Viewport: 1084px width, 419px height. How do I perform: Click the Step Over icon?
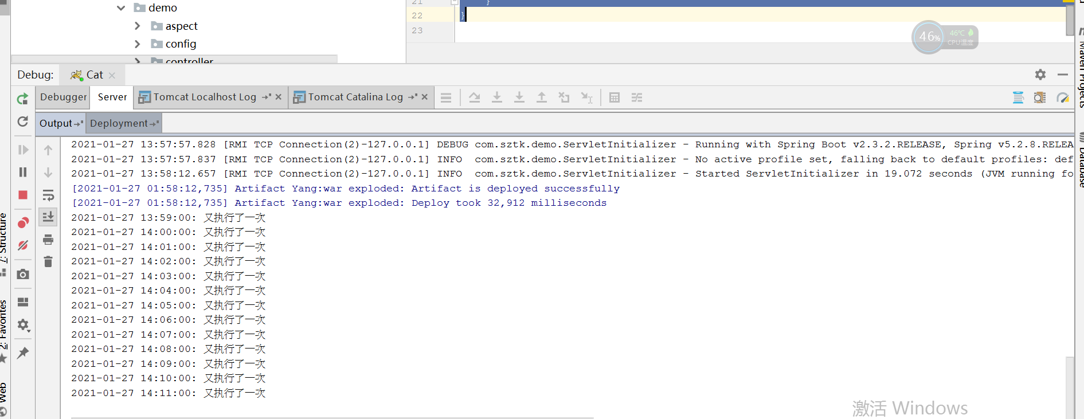(475, 97)
